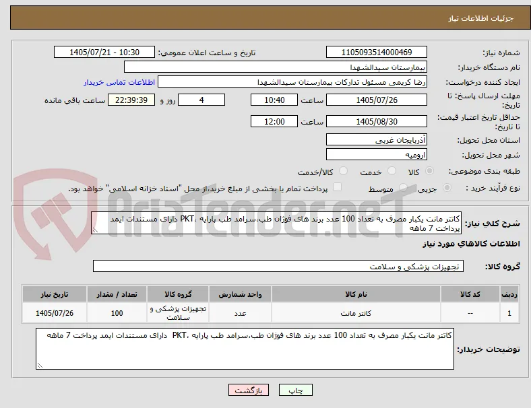Screen dimensions: 531x408
Task: Click the ساعت باقی مانده label
Action: tap(75, 100)
